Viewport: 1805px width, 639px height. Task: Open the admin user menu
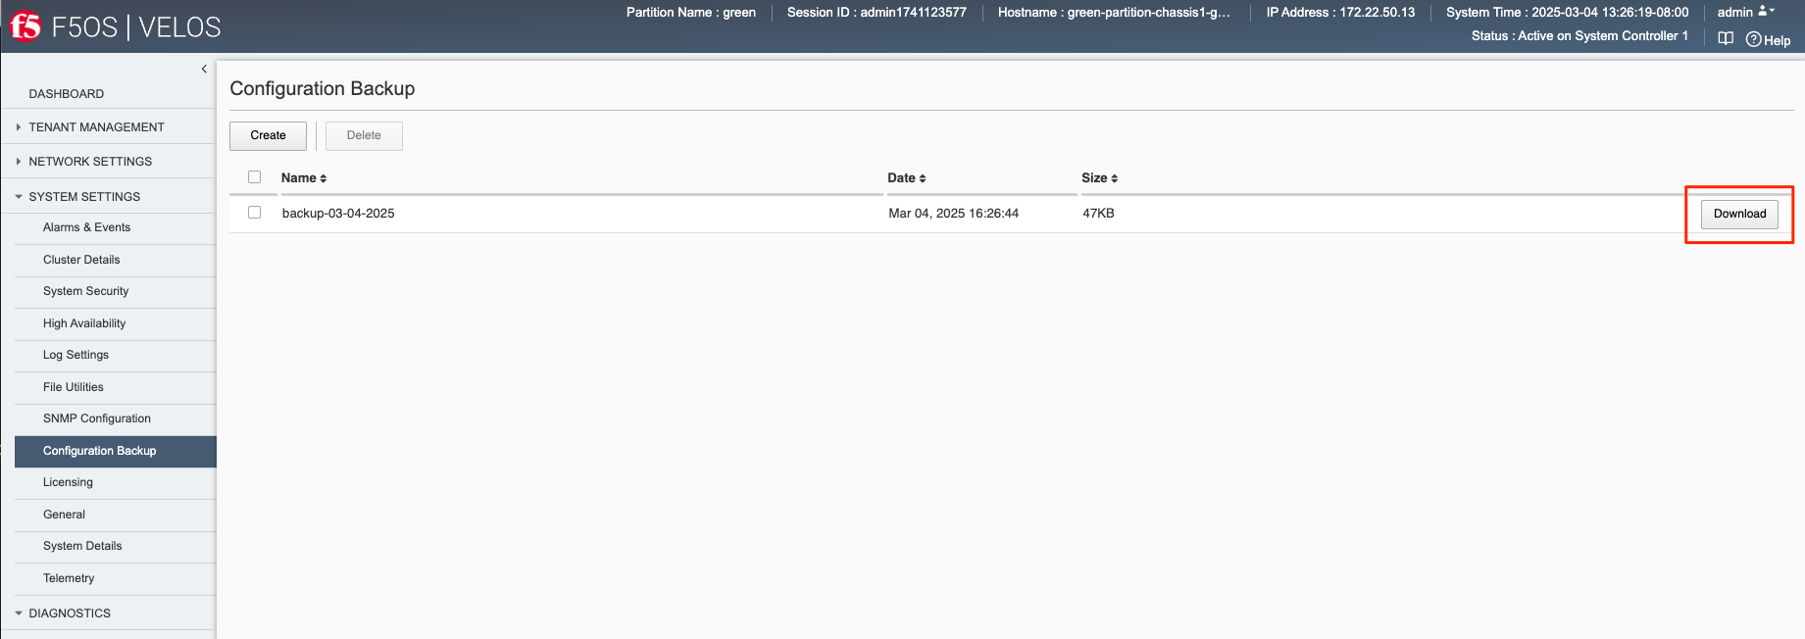point(1745,12)
